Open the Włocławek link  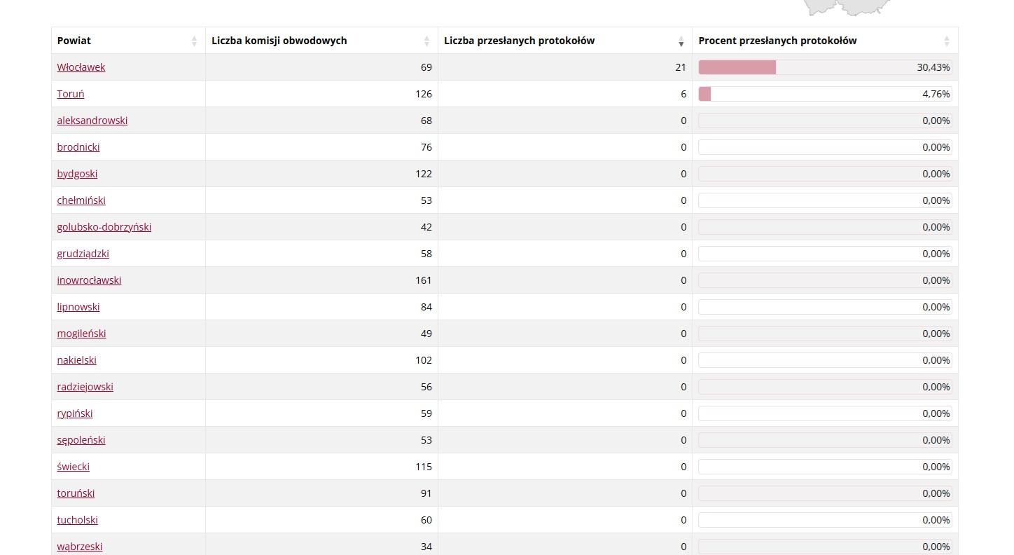pos(81,67)
